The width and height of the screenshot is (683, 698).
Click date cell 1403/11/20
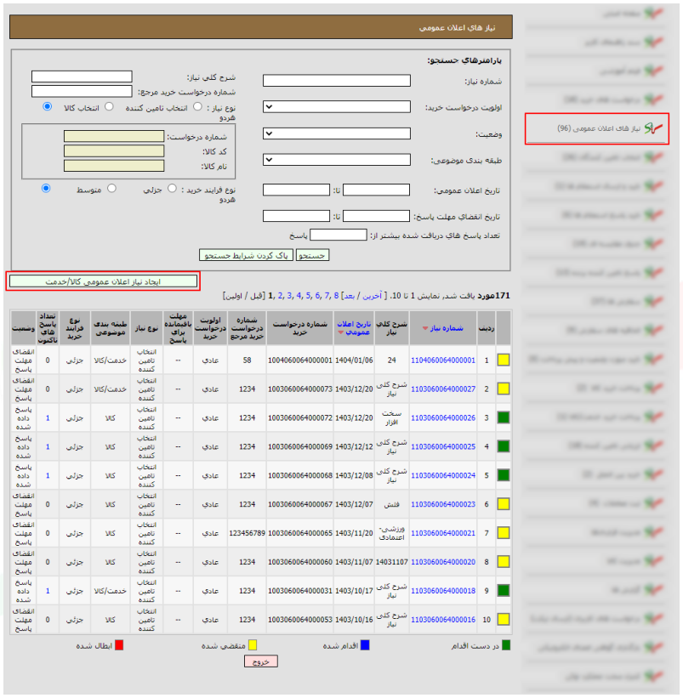click(x=354, y=533)
